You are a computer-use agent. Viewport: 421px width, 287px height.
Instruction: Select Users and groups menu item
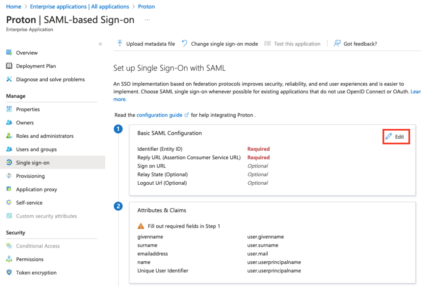point(36,149)
